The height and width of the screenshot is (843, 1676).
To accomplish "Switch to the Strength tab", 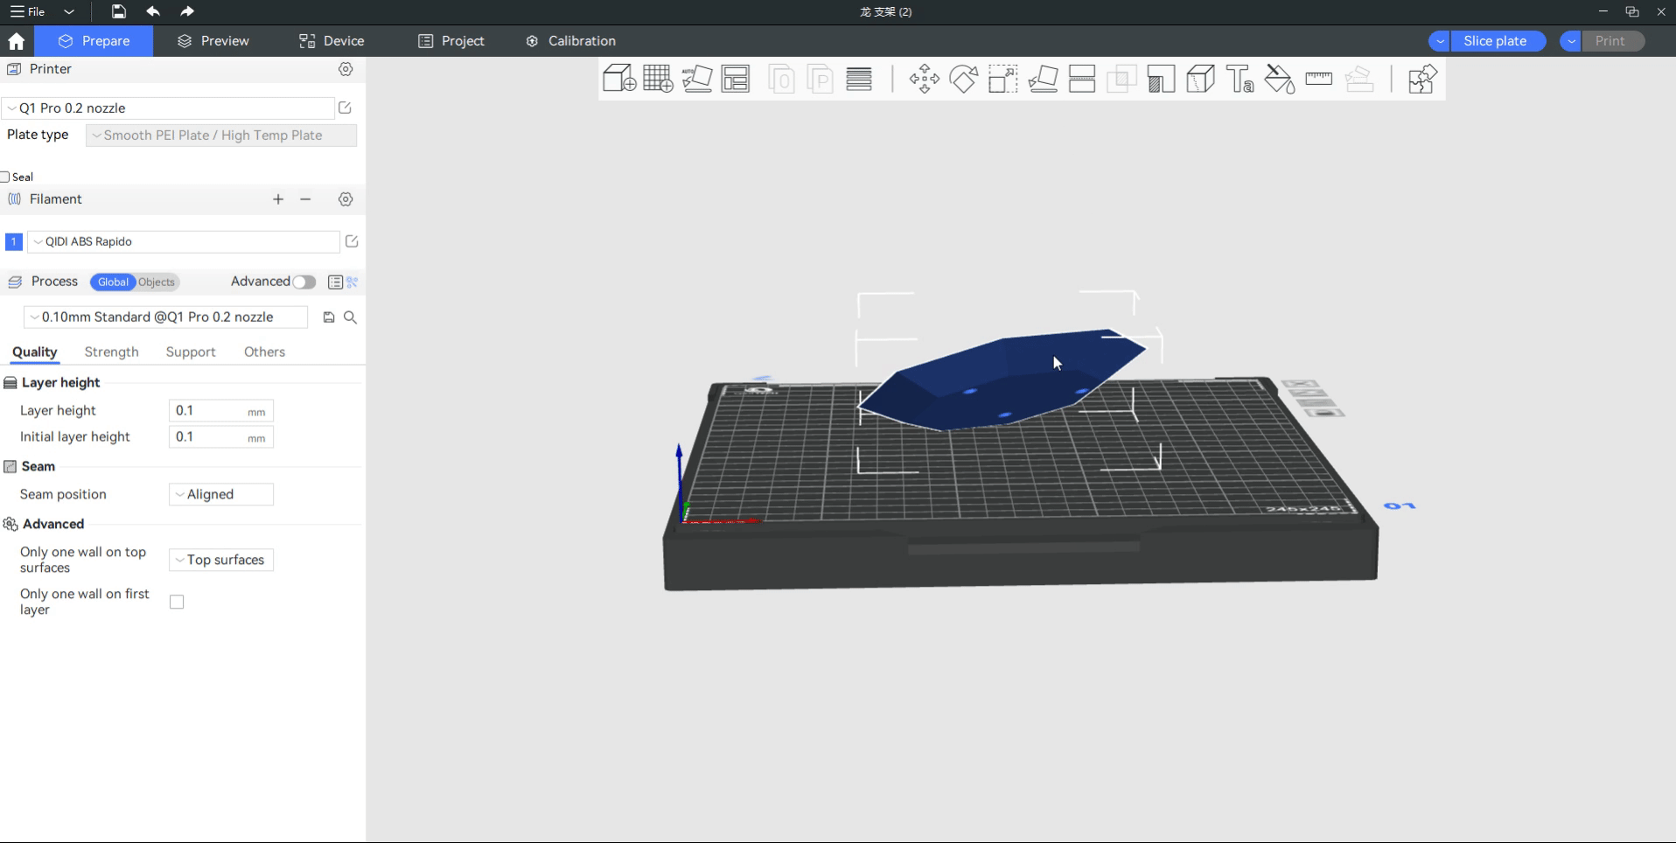I will tap(111, 352).
